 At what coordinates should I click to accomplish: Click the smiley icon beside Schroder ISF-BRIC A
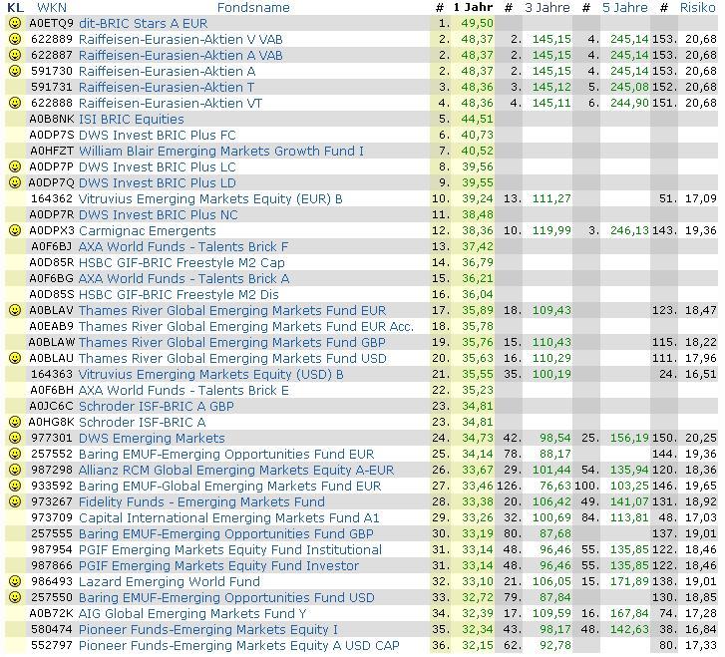coord(15,422)
